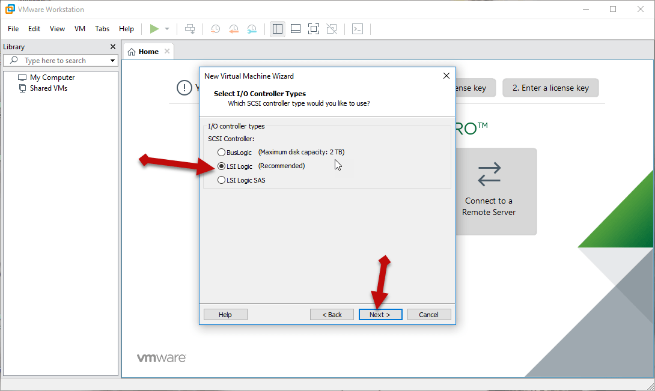The height and width of the screenshot is (391, 655).
Task: Open the console view icon
Action: (x=358, y=29)
